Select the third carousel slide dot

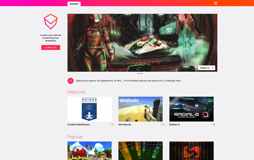[x=142, y=74]
